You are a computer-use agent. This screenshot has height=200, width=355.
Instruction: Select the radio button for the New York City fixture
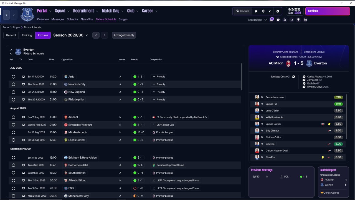click(13, 84)
